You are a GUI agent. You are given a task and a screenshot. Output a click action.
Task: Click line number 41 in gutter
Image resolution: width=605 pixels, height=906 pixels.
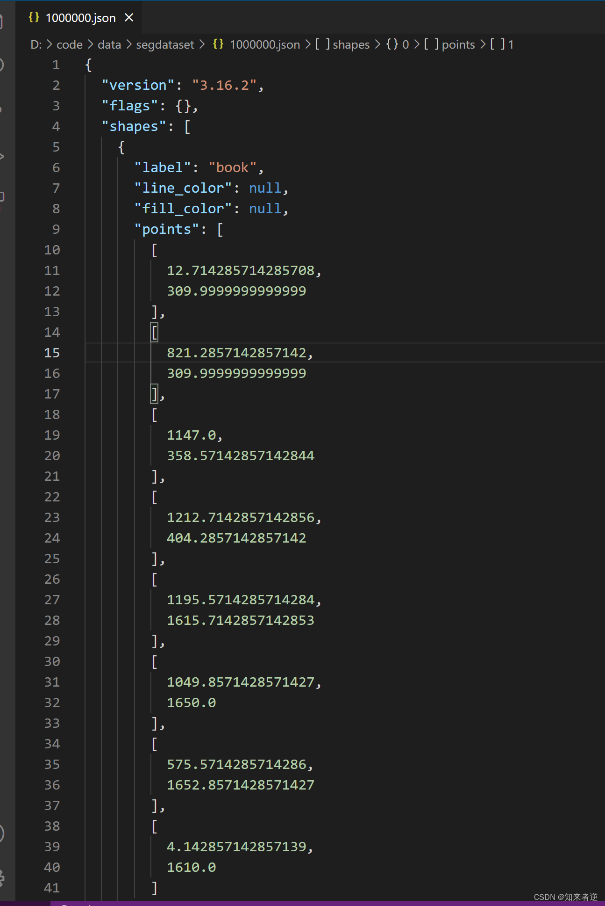tap(52, 888)
